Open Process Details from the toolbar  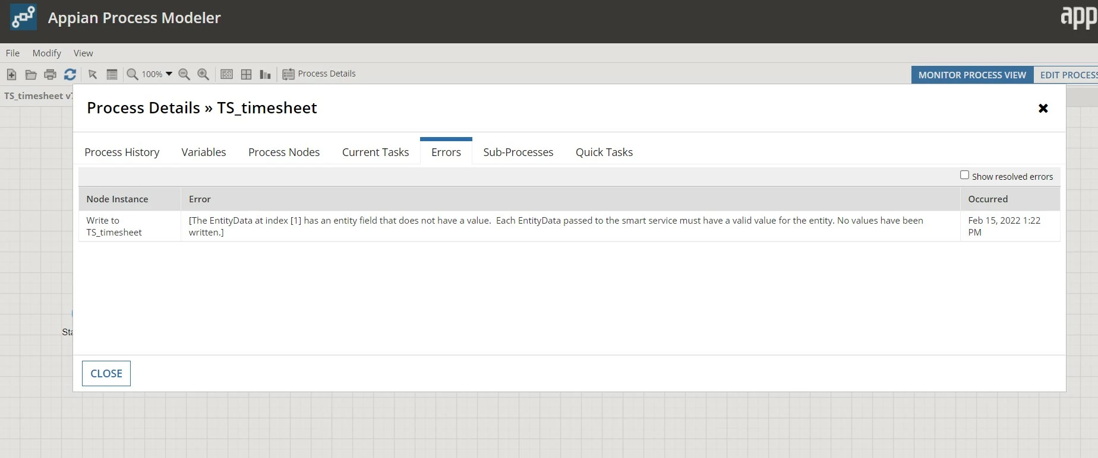[x=319, y=74]
